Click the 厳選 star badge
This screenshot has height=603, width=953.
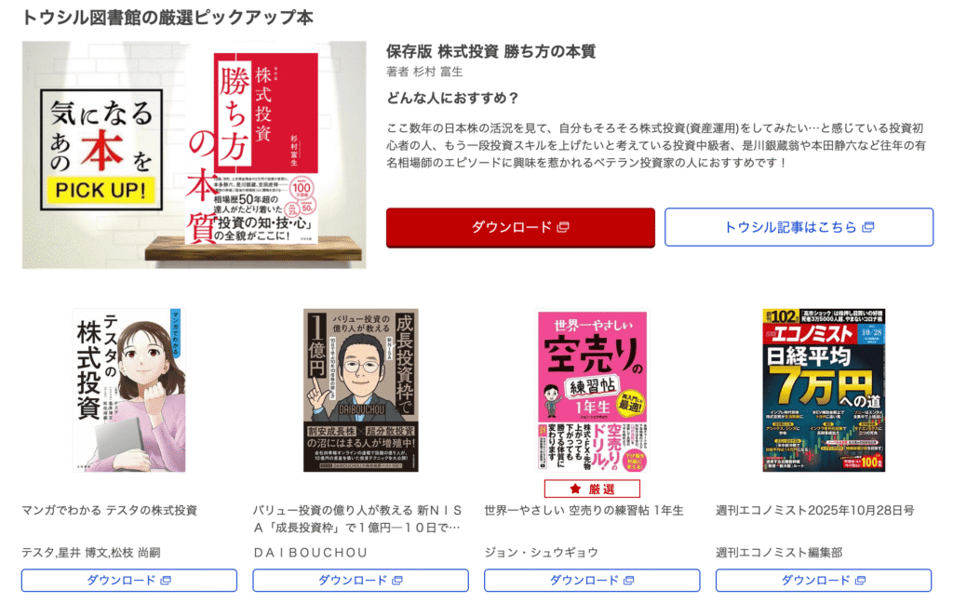coord(592,489)
